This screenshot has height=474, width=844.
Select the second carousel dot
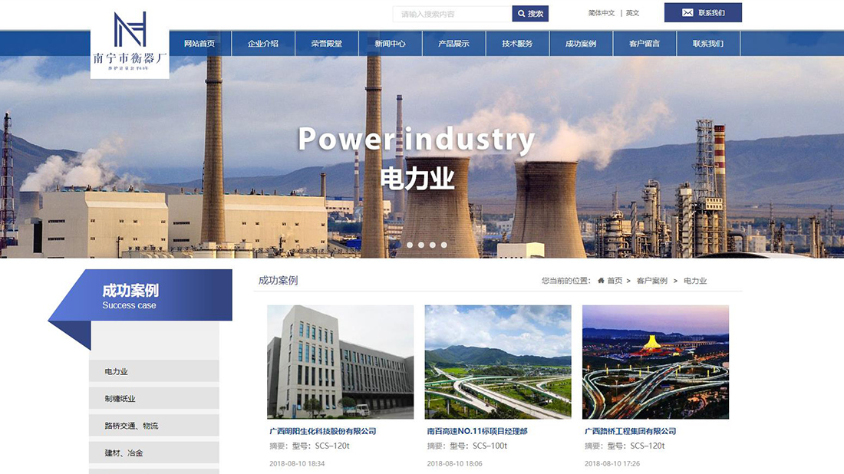point(421,245)
